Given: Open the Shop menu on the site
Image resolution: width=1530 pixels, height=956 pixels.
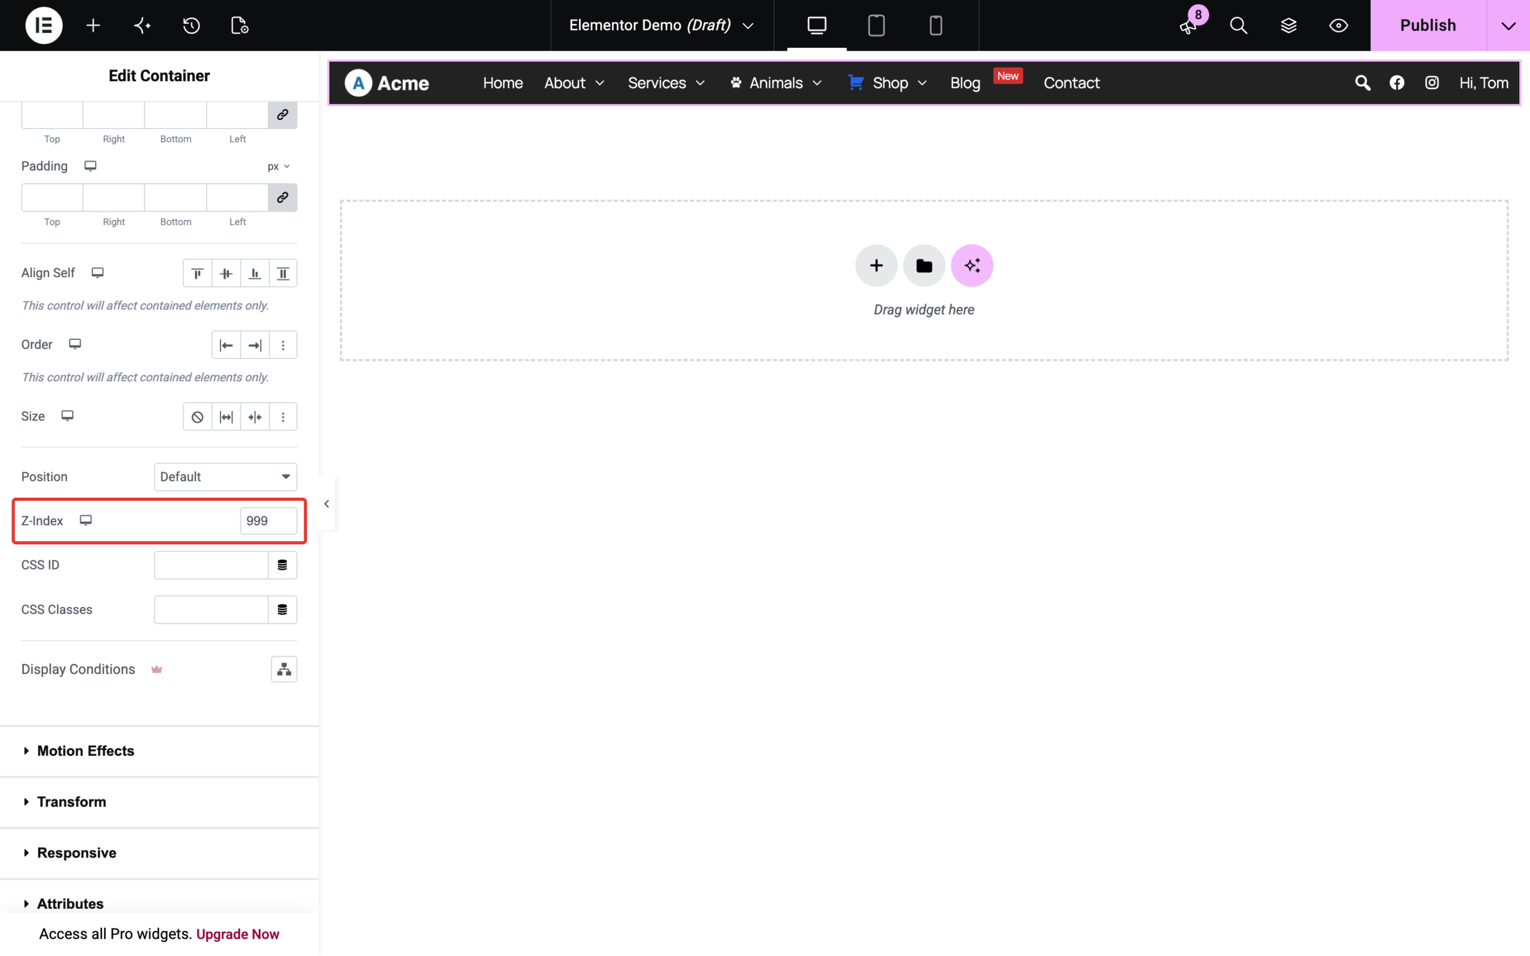Looking at the screenshot, I should tap(888, 83).
